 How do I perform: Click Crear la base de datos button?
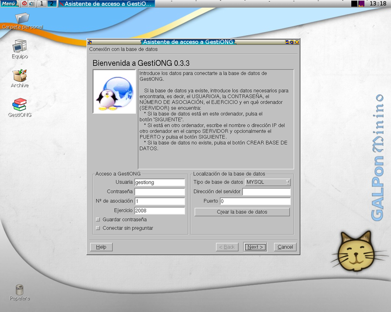pos(242,212)
